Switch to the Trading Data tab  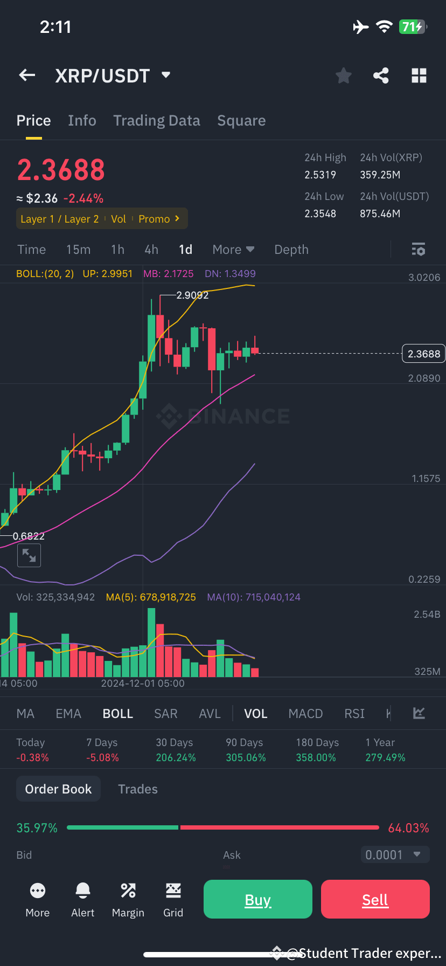(x=157, y=120)
